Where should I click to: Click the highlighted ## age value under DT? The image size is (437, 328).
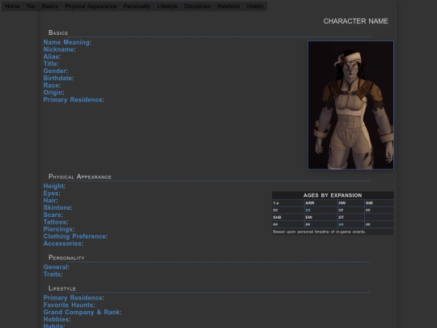[x=341, y=224]
